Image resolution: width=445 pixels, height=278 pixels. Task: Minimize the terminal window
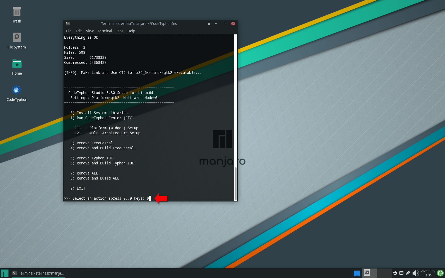click(x=216, y=24)
